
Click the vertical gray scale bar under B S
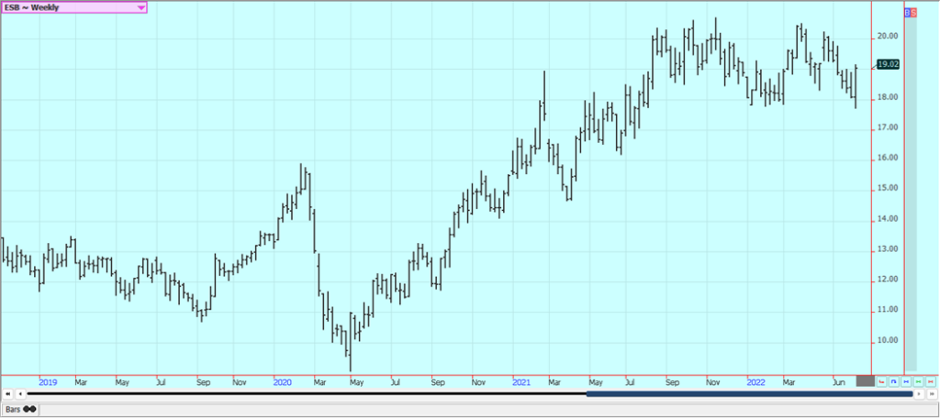pos(911,192)
